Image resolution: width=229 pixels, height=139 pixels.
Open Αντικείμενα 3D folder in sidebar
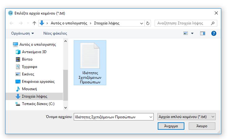click(x=31, y=52)
